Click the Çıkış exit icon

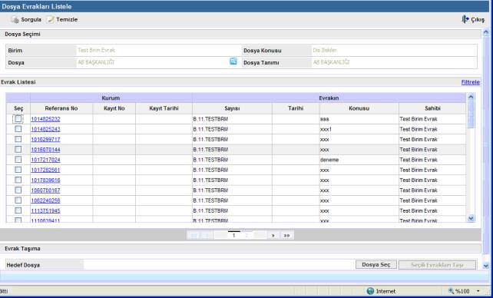point(465,19)
